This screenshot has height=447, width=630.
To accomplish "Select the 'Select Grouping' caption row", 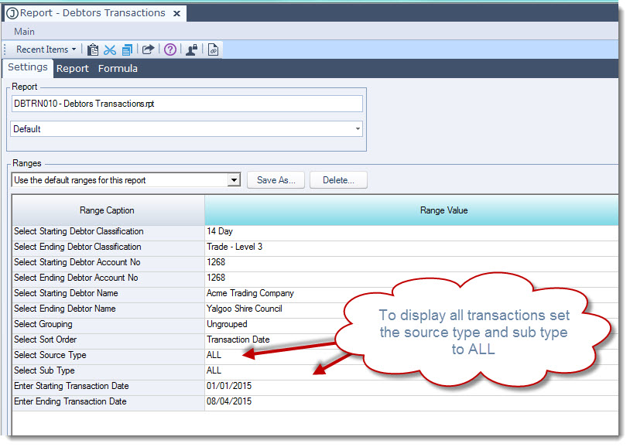I will pyautogui.click(x=108, y=325).
